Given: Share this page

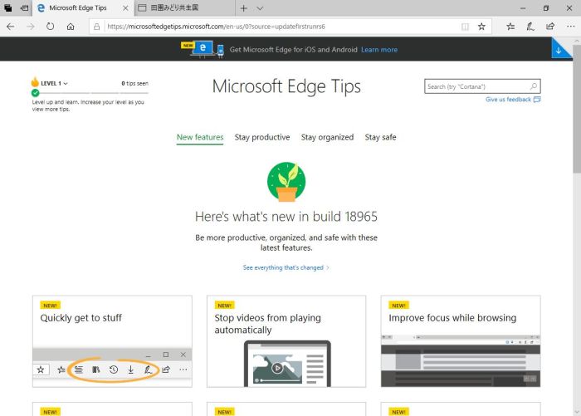Looking at the screenshot, I should 549,27.
